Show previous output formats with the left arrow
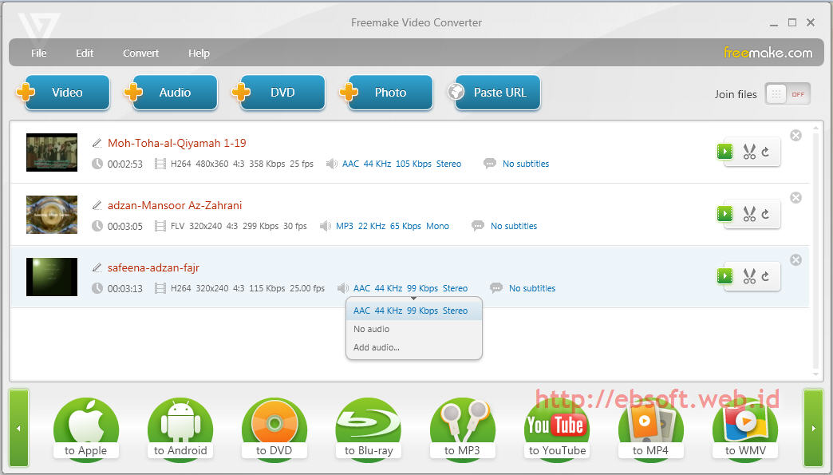The width and height of the screenshot is (833, 475). point(18,428)
